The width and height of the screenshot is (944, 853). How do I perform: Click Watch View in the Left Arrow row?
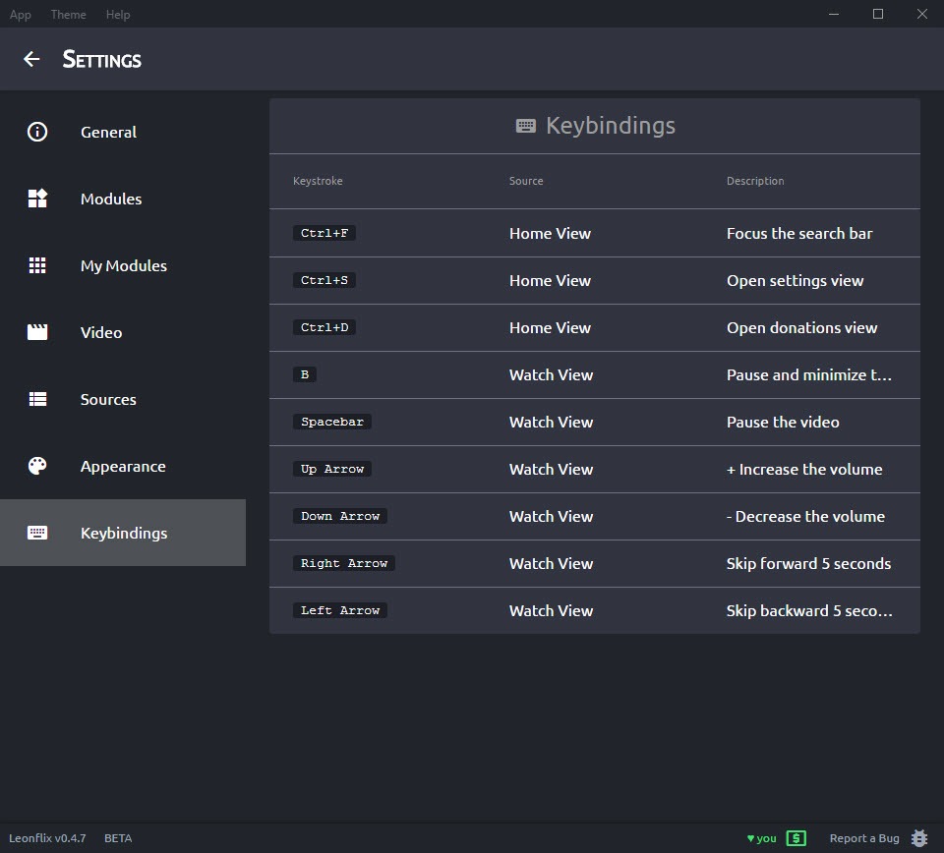click(551, 610)
